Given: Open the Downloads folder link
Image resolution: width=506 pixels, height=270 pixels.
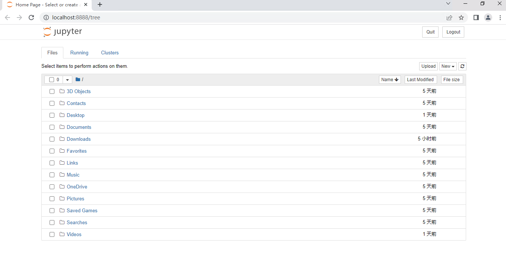Looking at the screenshot, I should (x=79, y=139).
